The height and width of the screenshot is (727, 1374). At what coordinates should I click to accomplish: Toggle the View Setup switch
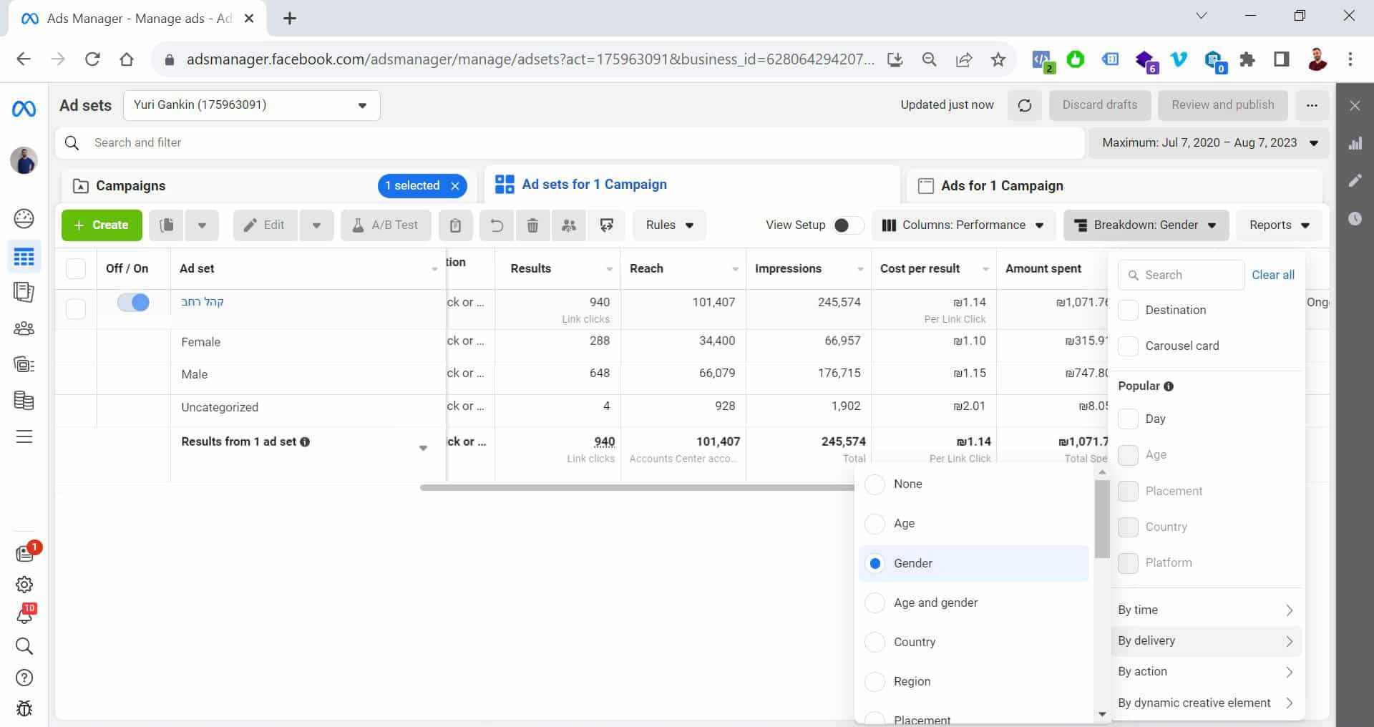pos(847,225)
